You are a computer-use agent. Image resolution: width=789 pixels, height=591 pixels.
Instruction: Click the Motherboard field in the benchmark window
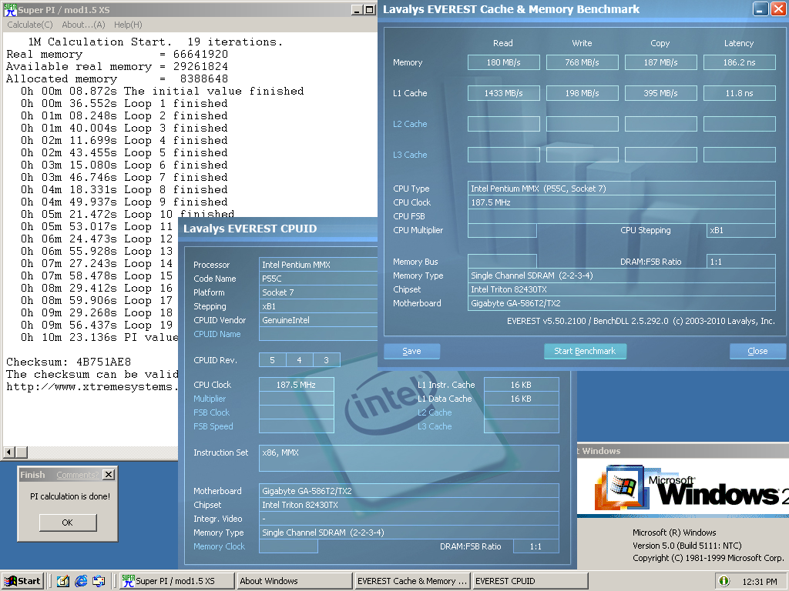point(622,303)
